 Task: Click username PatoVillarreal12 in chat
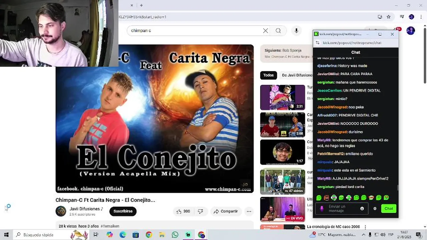[331, 154]
